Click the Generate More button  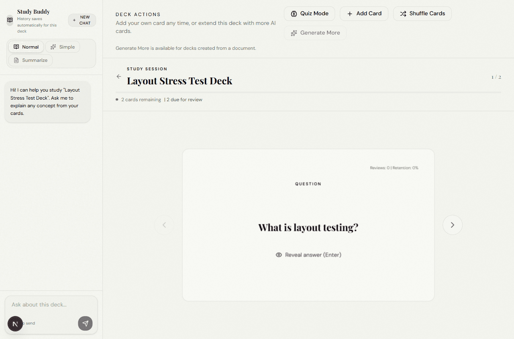315,33
